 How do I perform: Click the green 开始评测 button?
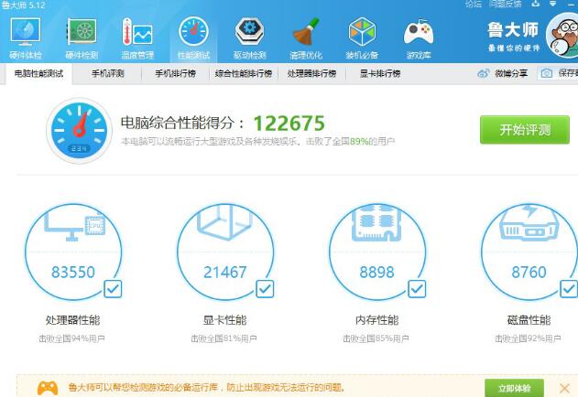pos(525,130)
